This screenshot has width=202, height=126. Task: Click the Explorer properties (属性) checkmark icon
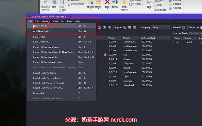[x=149, y=2]
